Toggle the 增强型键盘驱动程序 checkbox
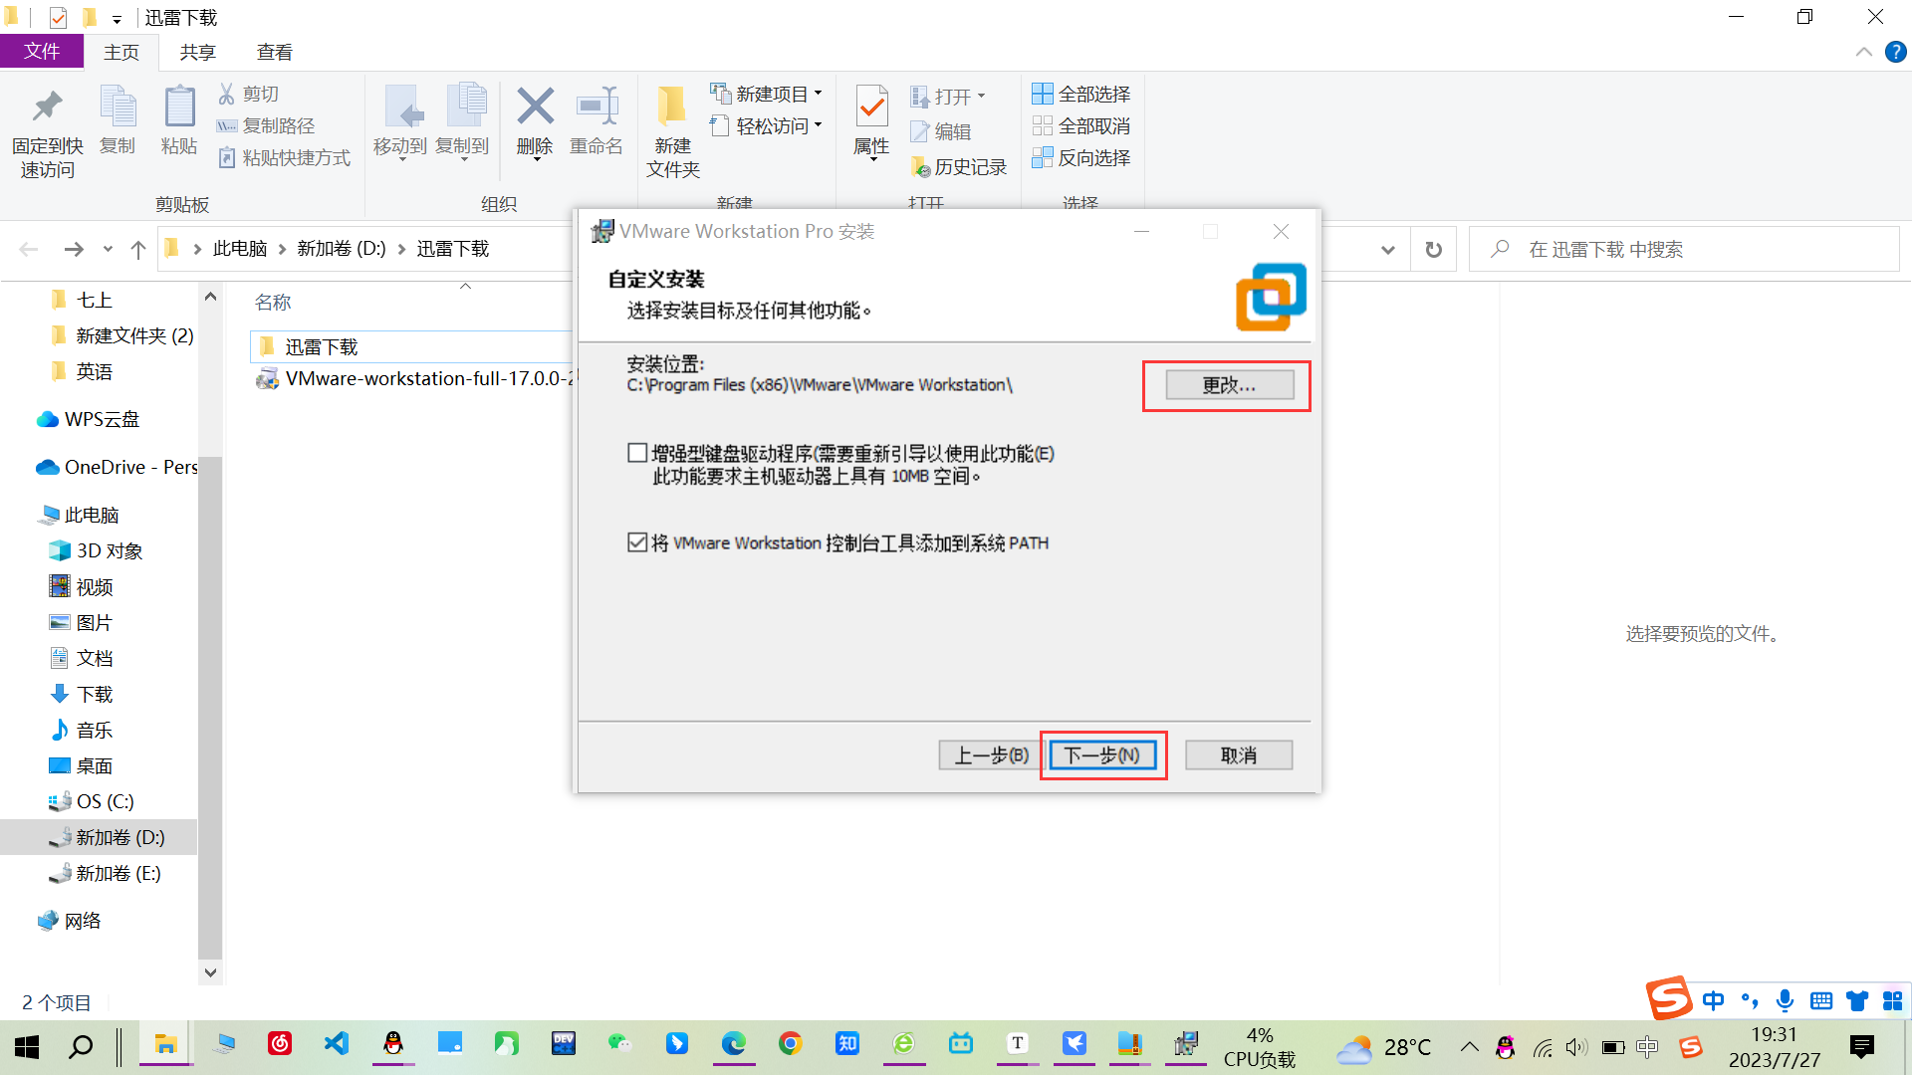1912x1075 pixels. click(637, 454)
